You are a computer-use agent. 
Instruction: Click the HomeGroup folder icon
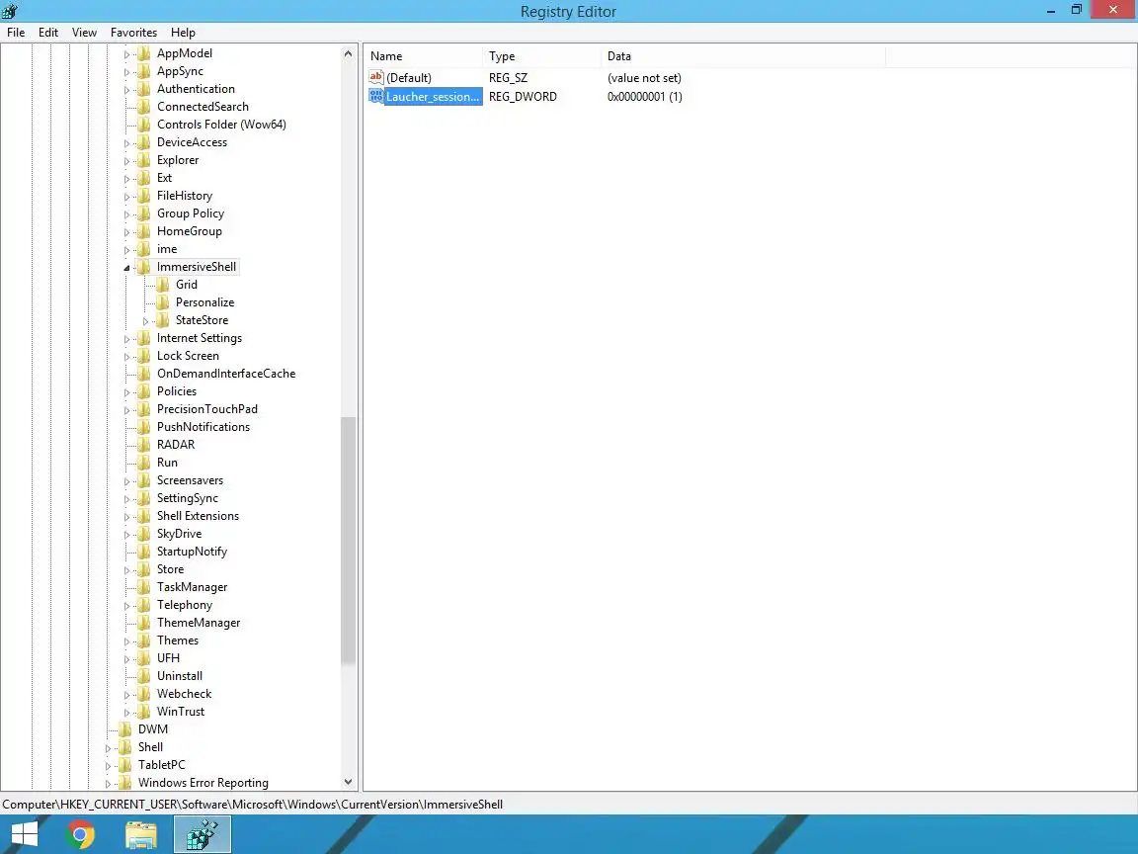[143, 231]
